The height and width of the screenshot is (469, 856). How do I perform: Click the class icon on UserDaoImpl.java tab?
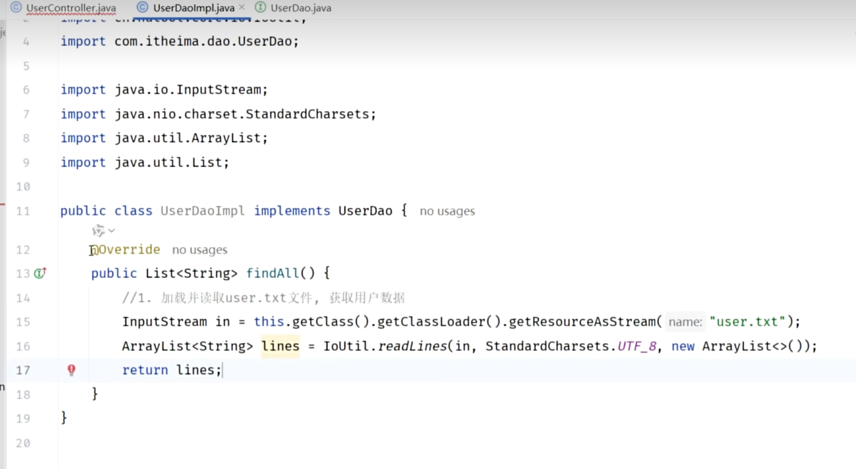(142, 8)
